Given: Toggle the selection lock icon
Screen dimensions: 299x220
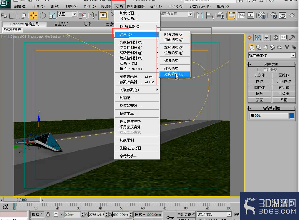Looking at the screenshot, I should click(x=48, y=215).
